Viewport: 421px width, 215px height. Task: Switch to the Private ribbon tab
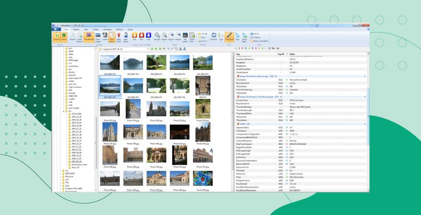[96, 29]
